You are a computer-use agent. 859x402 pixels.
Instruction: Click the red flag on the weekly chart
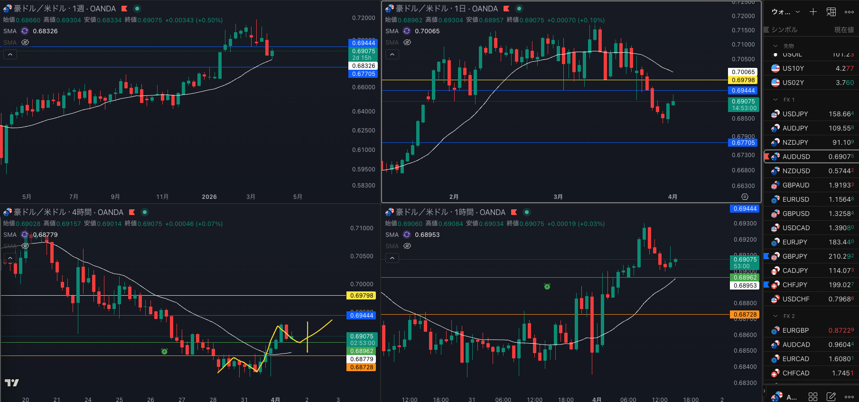124,9
